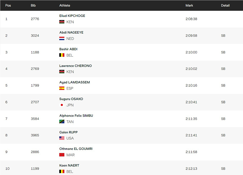Image resolution: width=243 pixels, height=175 pixels.
Task: Click SB detail for Suguru Osako
Action: 223,102
